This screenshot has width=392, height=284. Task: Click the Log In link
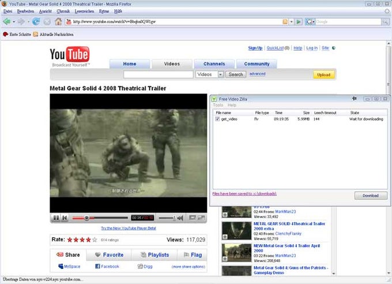coord(312,48)
